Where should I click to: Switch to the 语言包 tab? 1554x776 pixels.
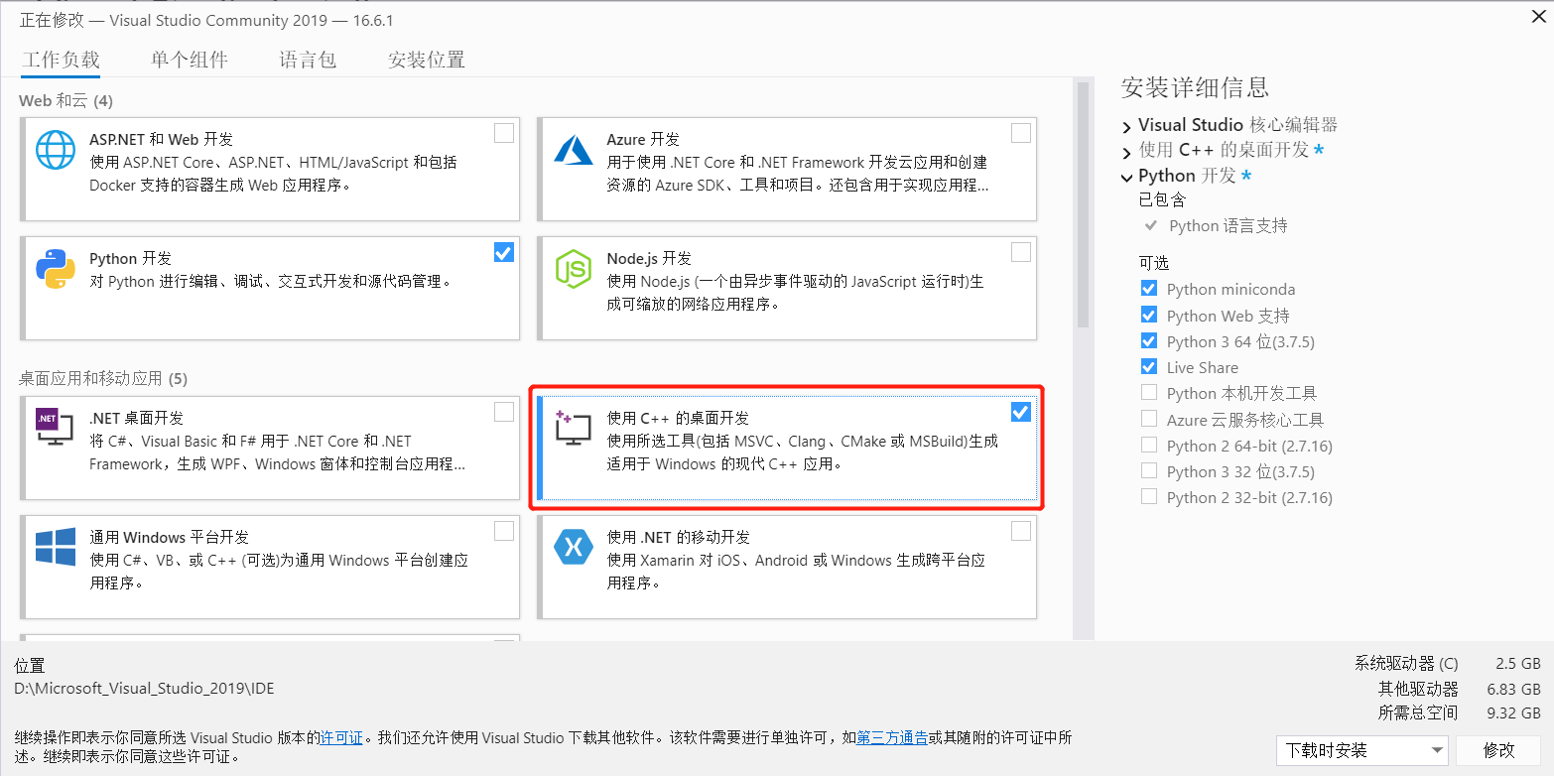coord(308,60)
